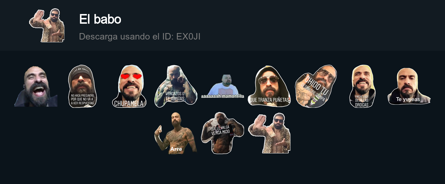Click the "Te yuyeas" caption label
The image size is (445, 184).
click(x=408, y=99)
